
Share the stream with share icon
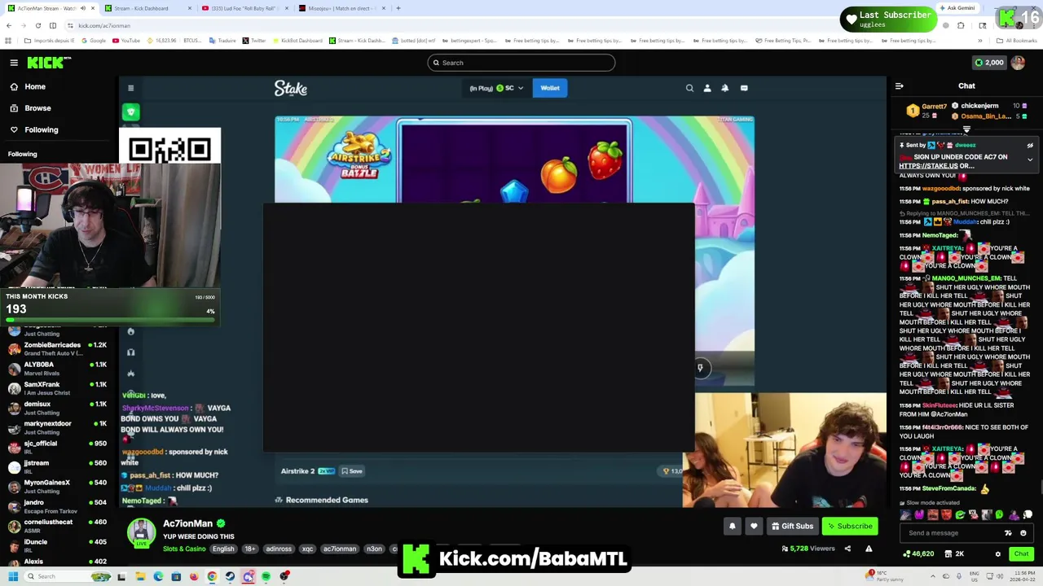coord(847,549)
